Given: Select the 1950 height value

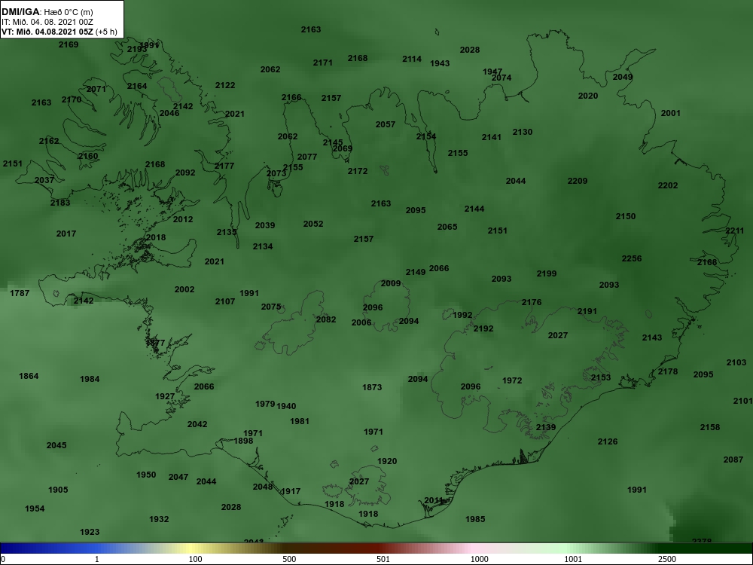Looking at the screenshot, I should pos(146,475).
